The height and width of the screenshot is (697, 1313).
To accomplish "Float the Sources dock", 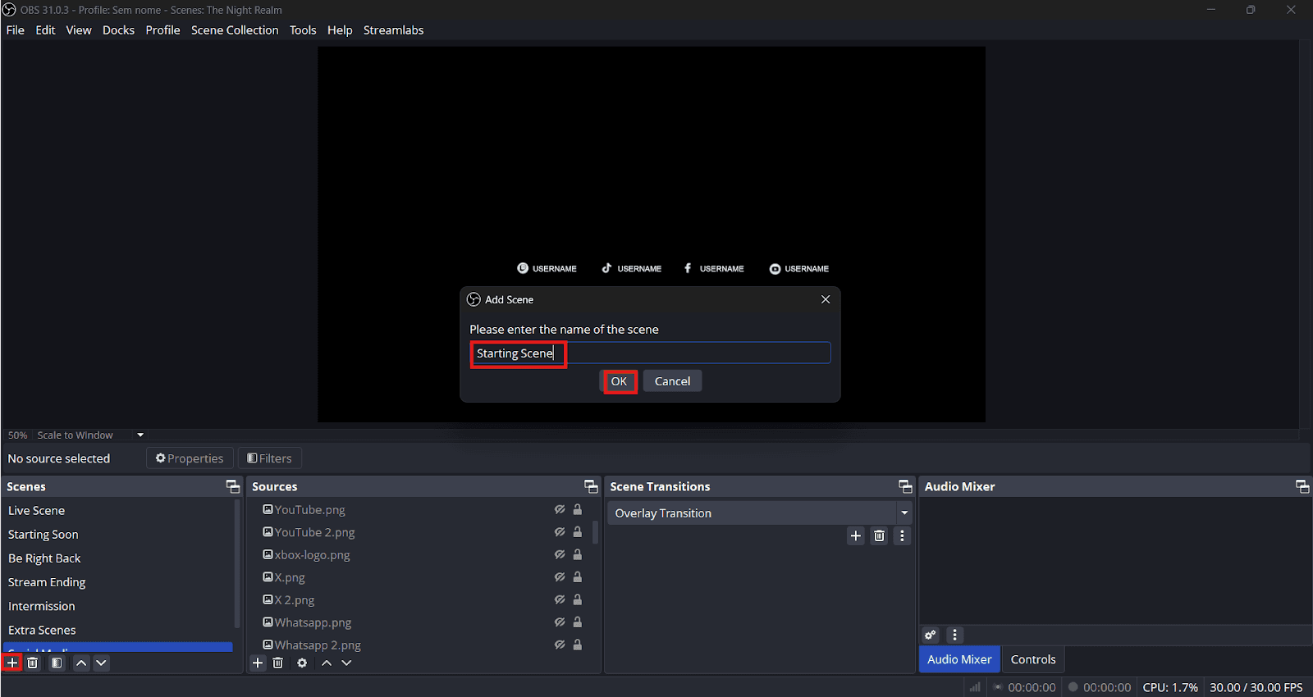I will [x=591, y=486].
